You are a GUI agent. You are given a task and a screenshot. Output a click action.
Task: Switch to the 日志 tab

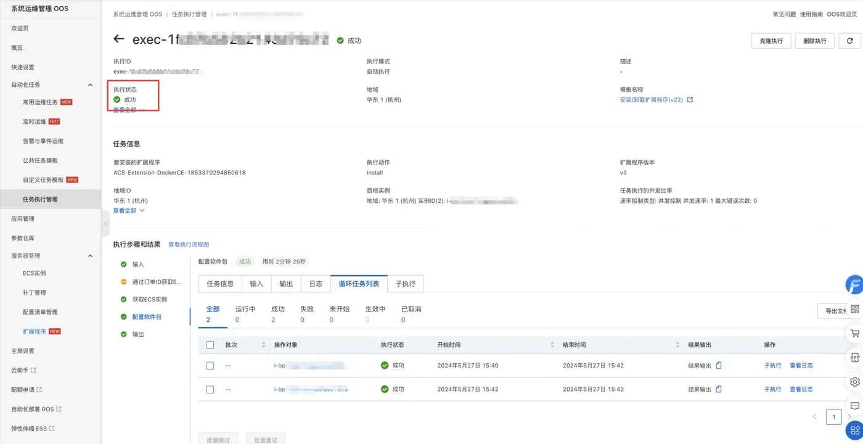pyautogui.click(x=316, y=284)
